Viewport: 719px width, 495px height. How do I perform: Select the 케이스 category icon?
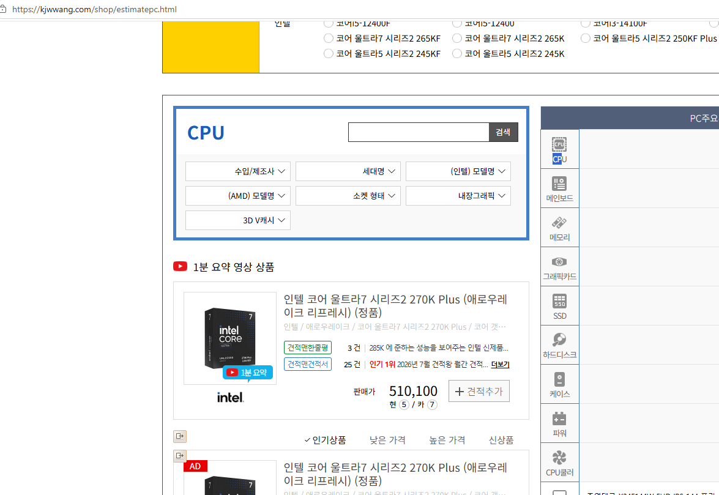point(559,384)
